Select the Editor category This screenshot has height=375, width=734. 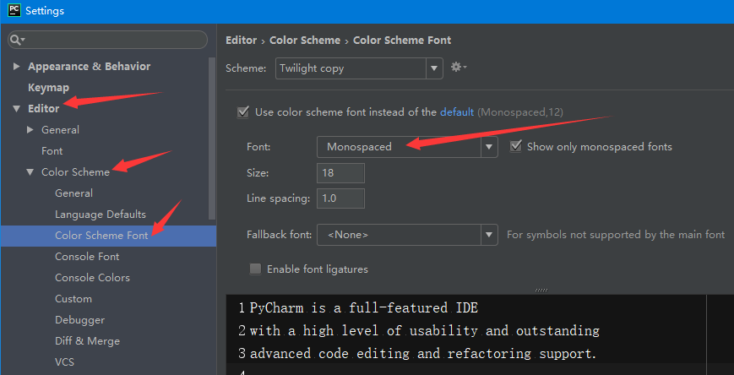pyautogui.click(x=44, y=109)
